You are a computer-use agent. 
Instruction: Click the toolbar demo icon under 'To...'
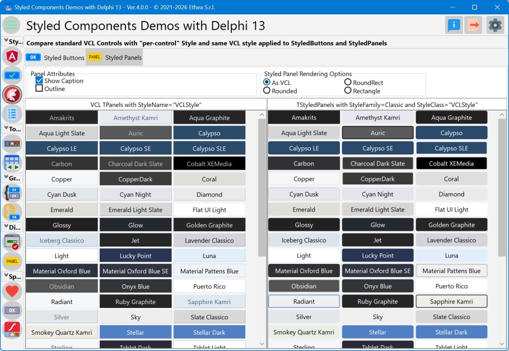tap(12, 143)
